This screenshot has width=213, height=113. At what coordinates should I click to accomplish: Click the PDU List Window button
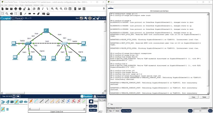pos(93,110)
